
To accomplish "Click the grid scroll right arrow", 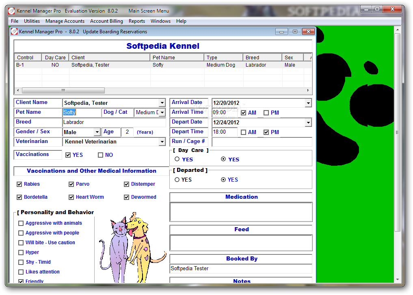I will [308, 91].
